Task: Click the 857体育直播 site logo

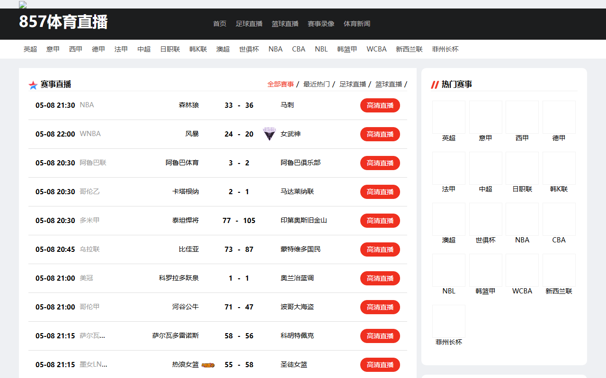Action: 63,22
